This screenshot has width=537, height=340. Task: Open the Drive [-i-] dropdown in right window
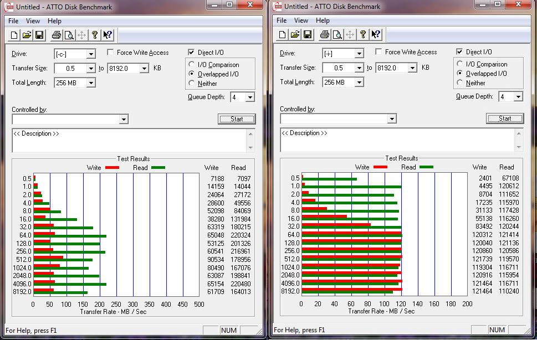[x=359, y=53]
